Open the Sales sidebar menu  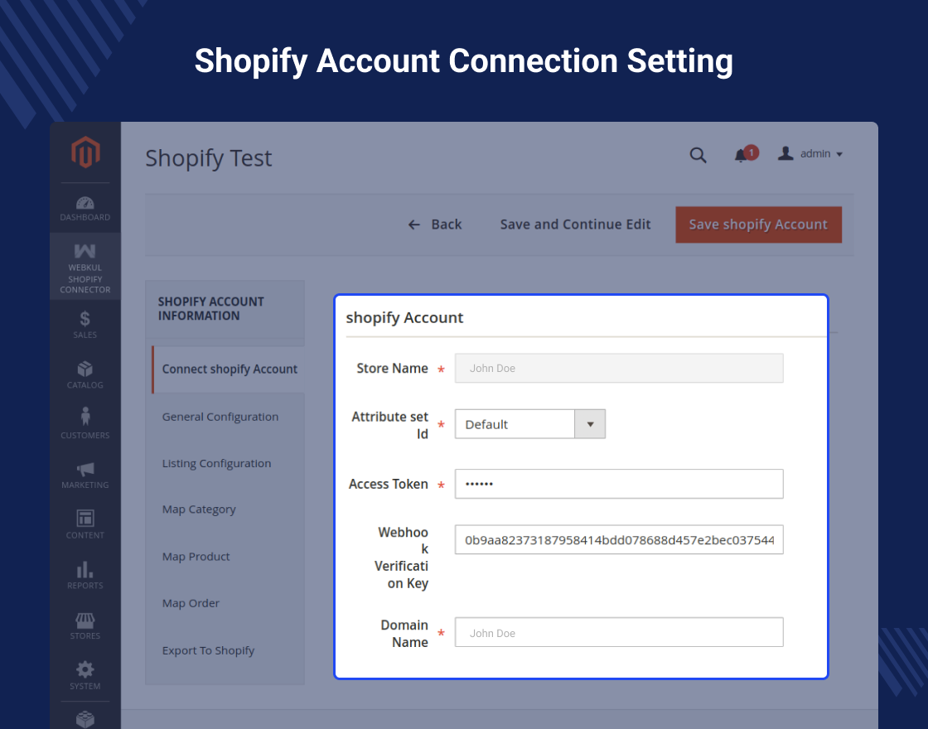(85, 325)
